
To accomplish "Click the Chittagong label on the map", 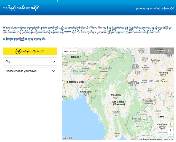I will [86, 92].
